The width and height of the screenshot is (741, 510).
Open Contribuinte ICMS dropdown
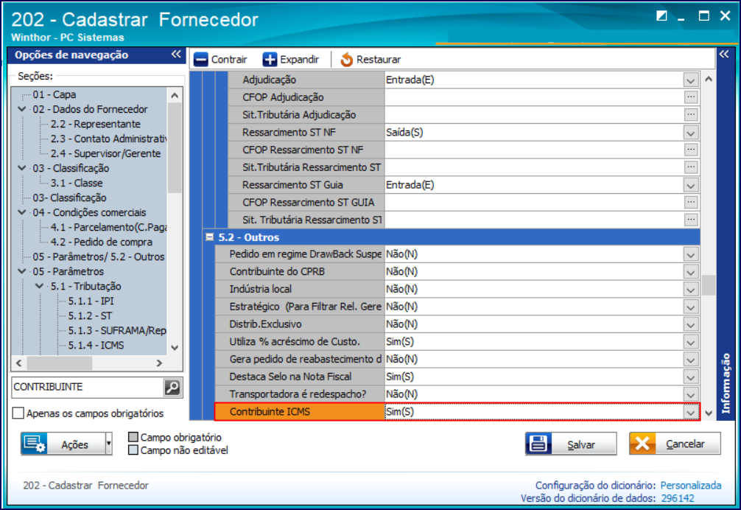(x=691, y=412)
